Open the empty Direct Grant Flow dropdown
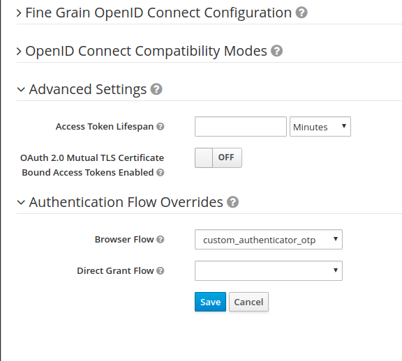Image resolution: width=402 pixels, height=361 pixels. [269, 270]
